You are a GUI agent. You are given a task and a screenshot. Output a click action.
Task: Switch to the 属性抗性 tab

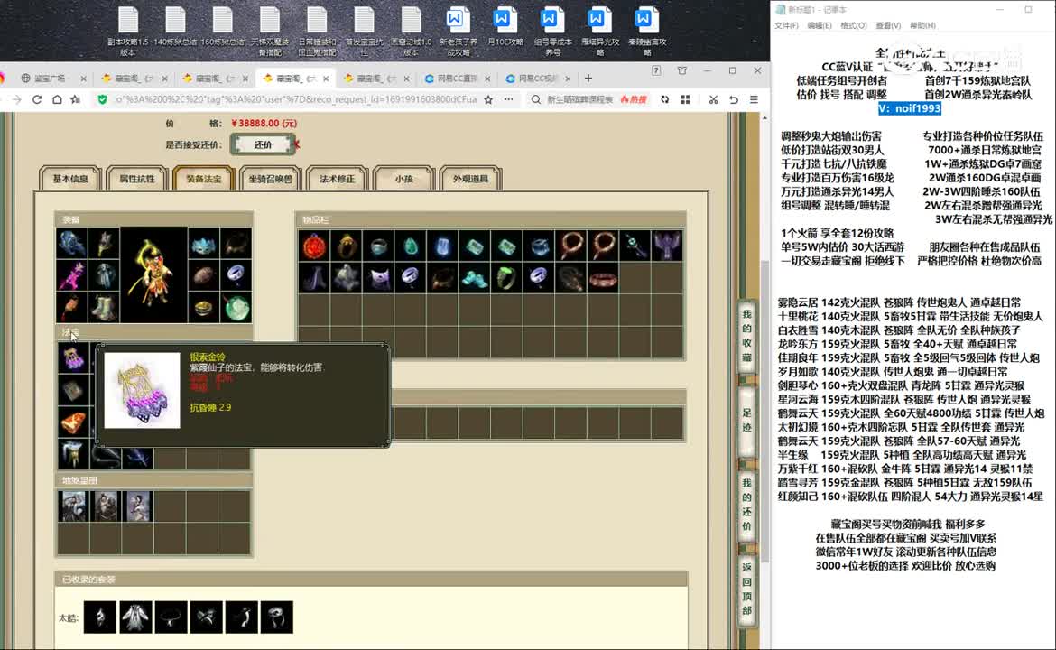pos(136,179)
